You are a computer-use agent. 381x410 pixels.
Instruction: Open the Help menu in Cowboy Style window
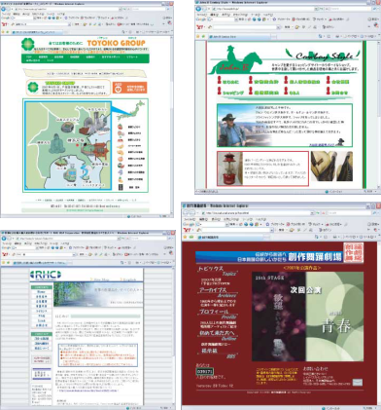coord(268,15)
